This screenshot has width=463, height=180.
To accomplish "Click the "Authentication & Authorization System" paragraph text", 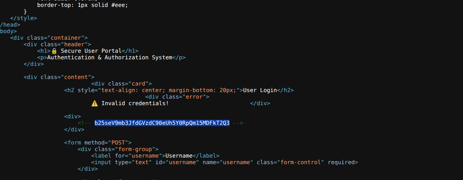I will click(x=110, y=58).
